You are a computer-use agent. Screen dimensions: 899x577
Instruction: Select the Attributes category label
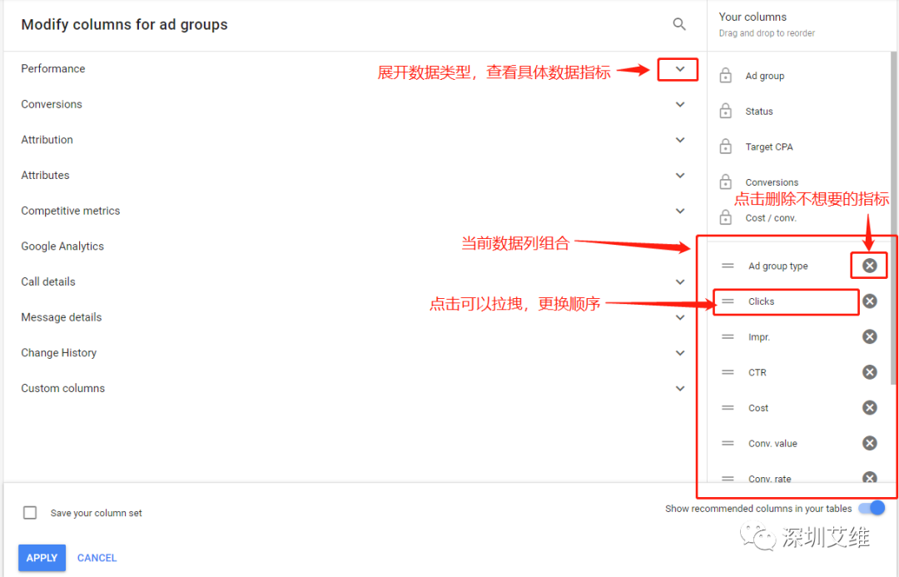click(x=45, y=175)
